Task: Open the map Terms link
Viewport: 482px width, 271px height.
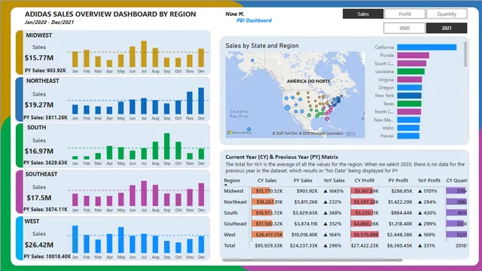Action: 350,133
